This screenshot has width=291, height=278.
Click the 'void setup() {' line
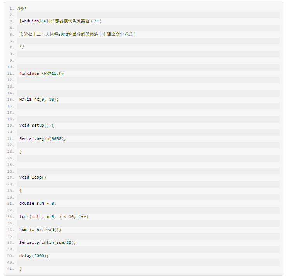click(x=36, y=126)
